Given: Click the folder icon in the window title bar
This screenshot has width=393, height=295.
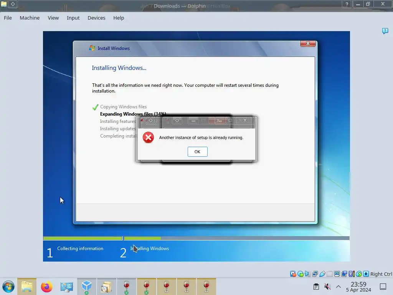Looking at the screenshot, I should tap(4, 4).
